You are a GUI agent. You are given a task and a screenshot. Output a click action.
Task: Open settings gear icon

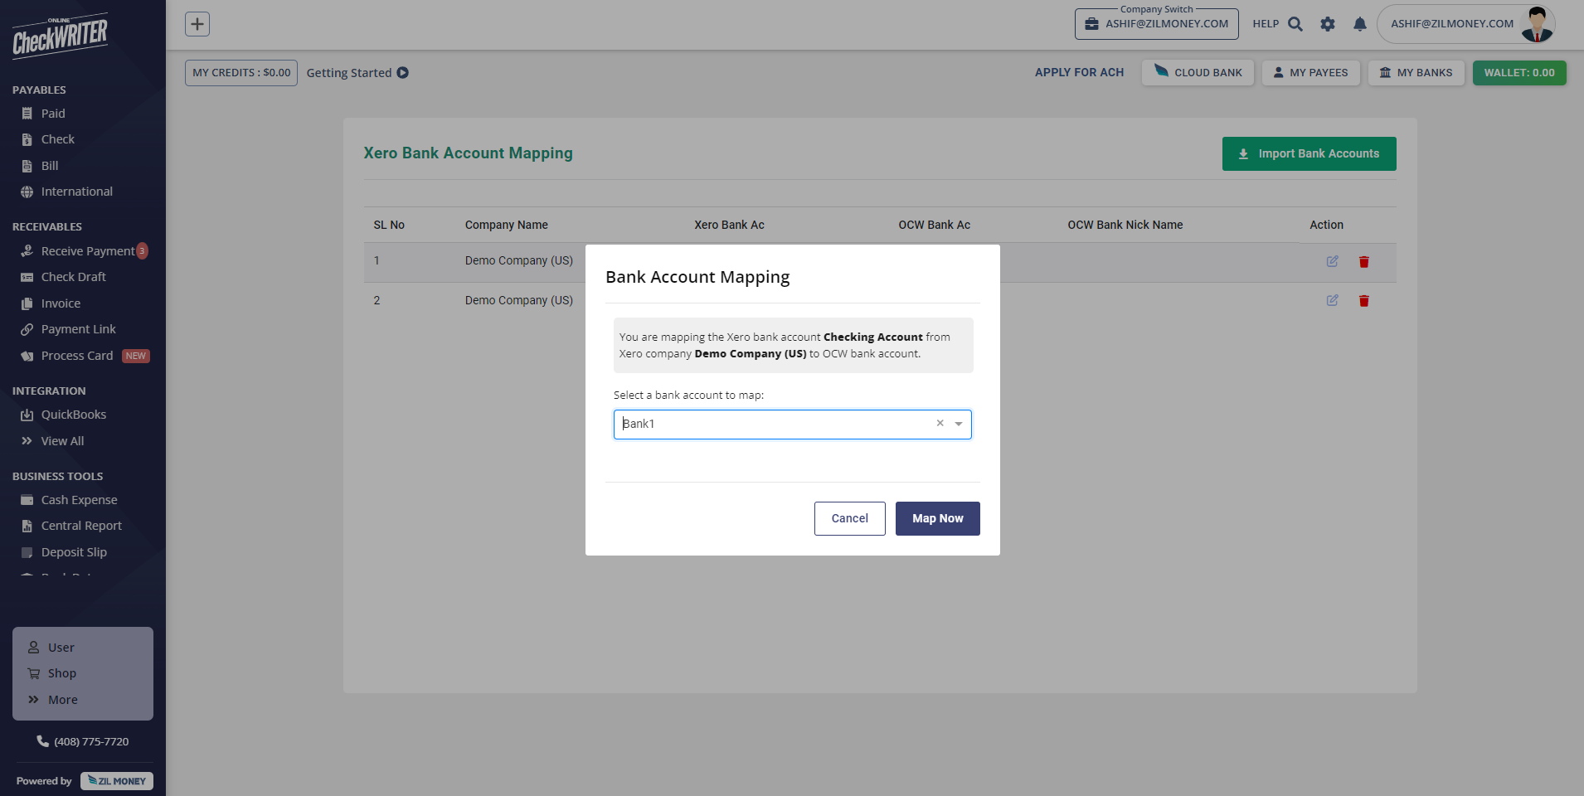point(1328,24)
